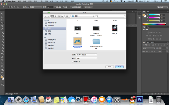This screenshot has height=105, width=169.
Task: Click the 调整边缘 Refine Edge button
Action: pyautogui.click(x=88, y=7)
